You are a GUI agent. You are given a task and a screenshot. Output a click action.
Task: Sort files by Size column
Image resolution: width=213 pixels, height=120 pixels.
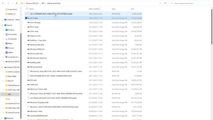(x=132, y=9)
